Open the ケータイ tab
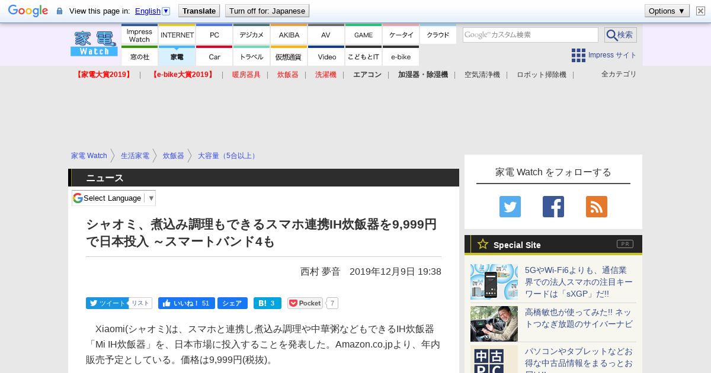The height and width of the screenshot is (373, 711). pos(401,35)
